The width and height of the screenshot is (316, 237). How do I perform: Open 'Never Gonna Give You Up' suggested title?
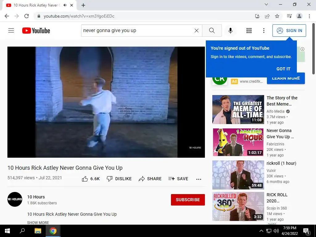(280, 134)
